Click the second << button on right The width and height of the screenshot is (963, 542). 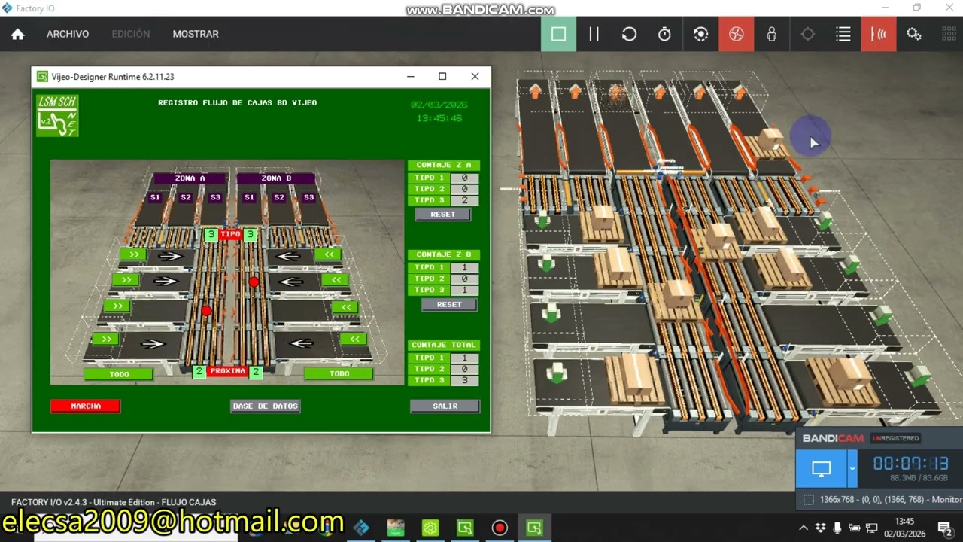pyautogui.click(x=336, y=280)
